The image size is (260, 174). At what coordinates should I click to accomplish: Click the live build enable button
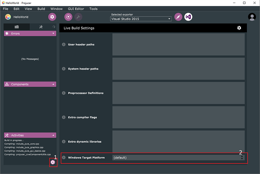pos(68,17)
